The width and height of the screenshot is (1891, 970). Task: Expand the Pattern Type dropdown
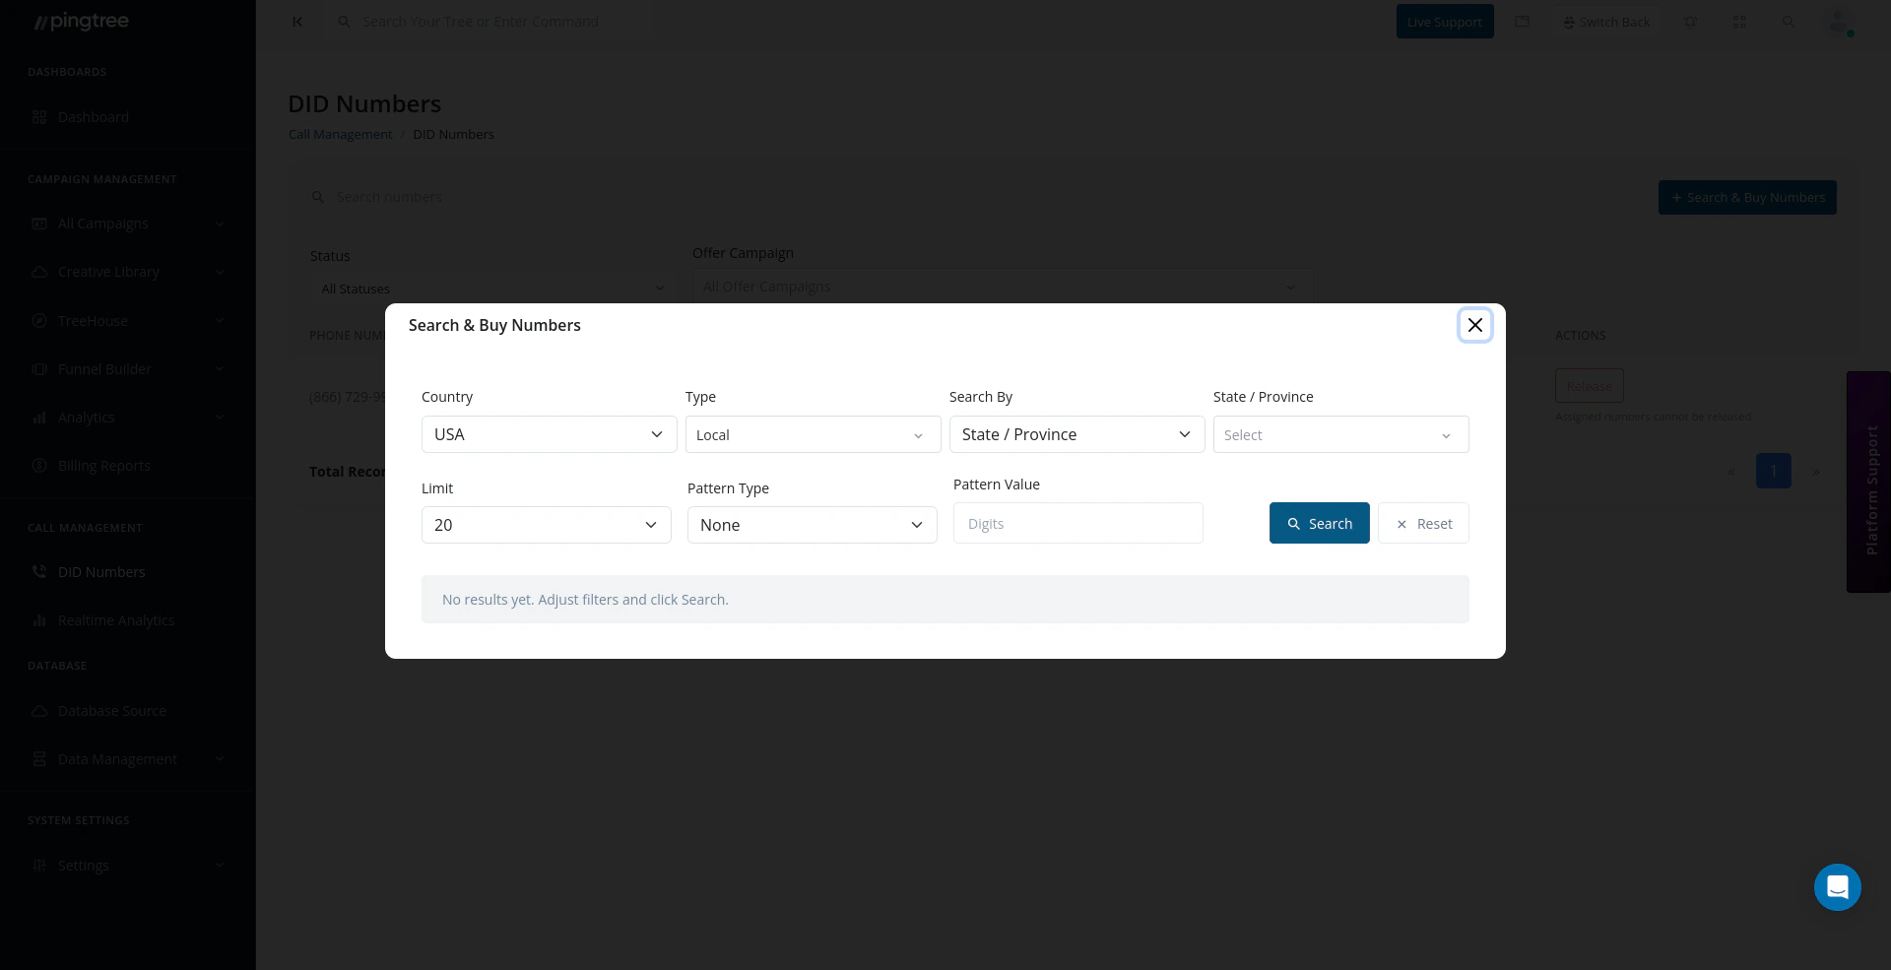(x=812, y=524)
